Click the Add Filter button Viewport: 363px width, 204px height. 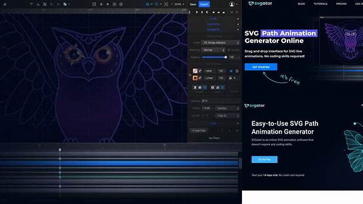[x=199, y=130]
